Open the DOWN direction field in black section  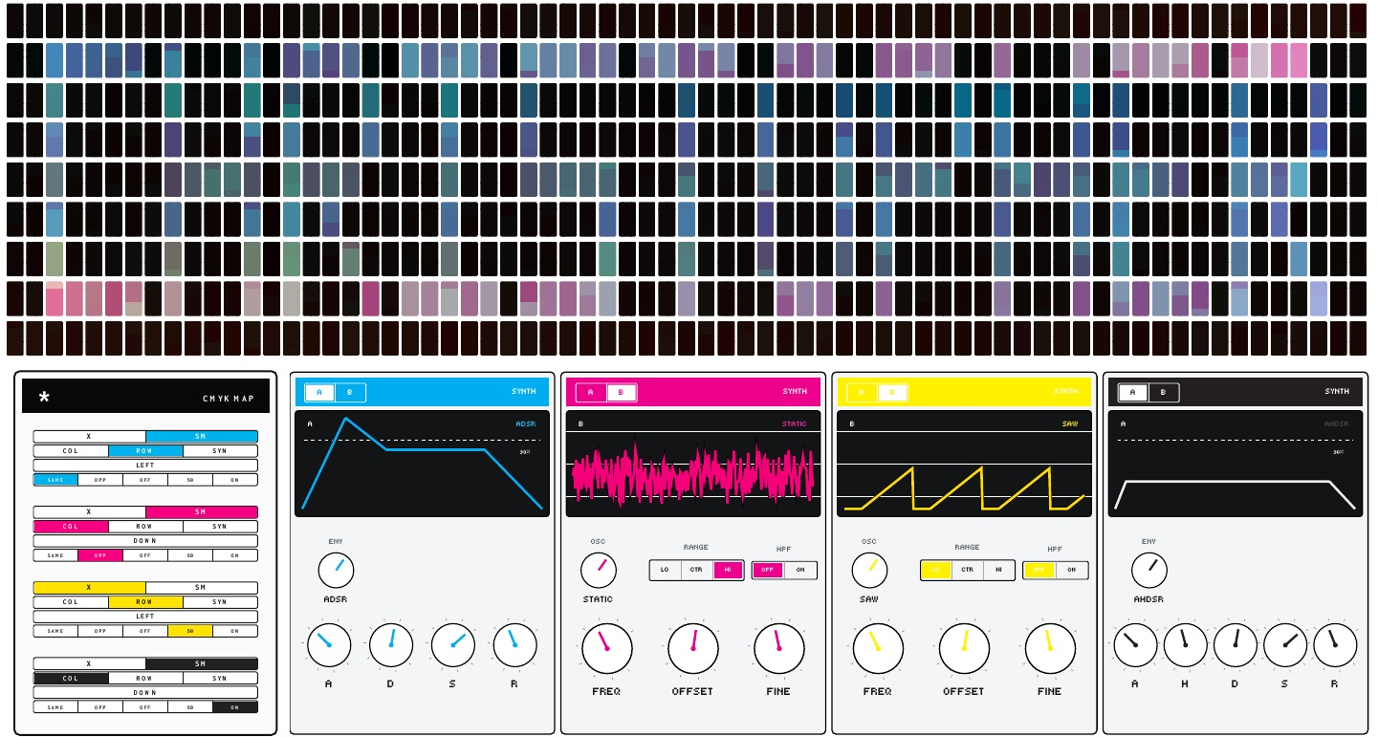[x=145, y=692]
